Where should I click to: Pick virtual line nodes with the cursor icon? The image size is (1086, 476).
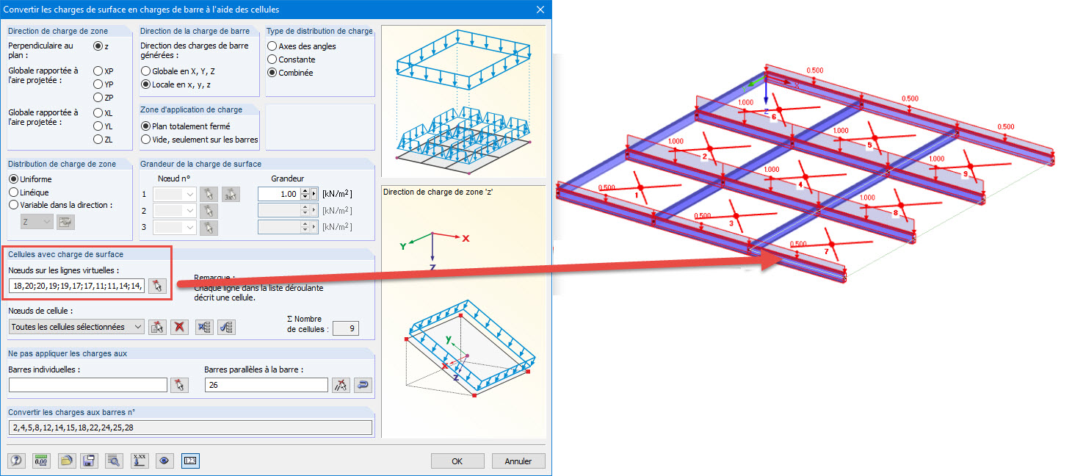[x=158, y=286]
